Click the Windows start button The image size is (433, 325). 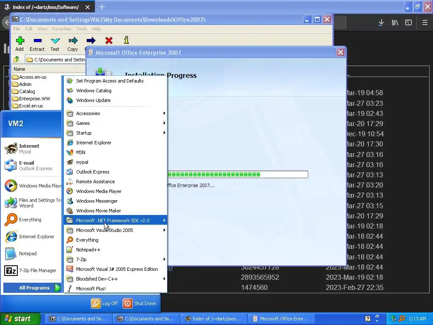pos(20,319)
